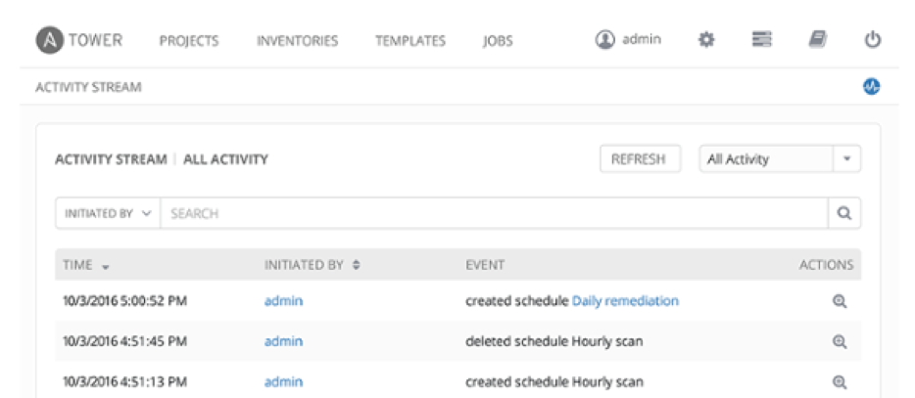This screenshot has height=398, width=915.
Task: Click the Ansible Tower logo icon
Action: pyautogui.click(x=50, y=41)
